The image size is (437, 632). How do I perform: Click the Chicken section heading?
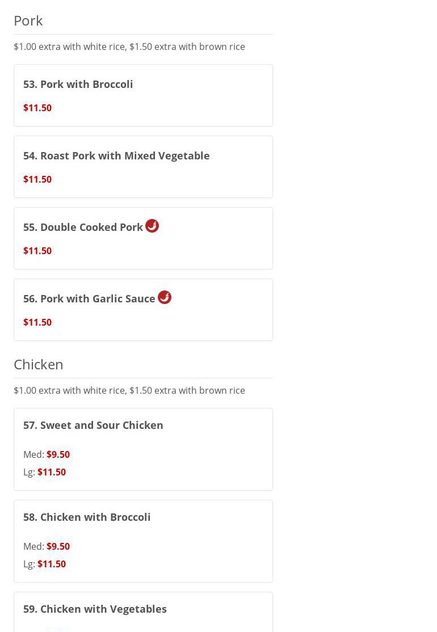(x=39, y=364)
